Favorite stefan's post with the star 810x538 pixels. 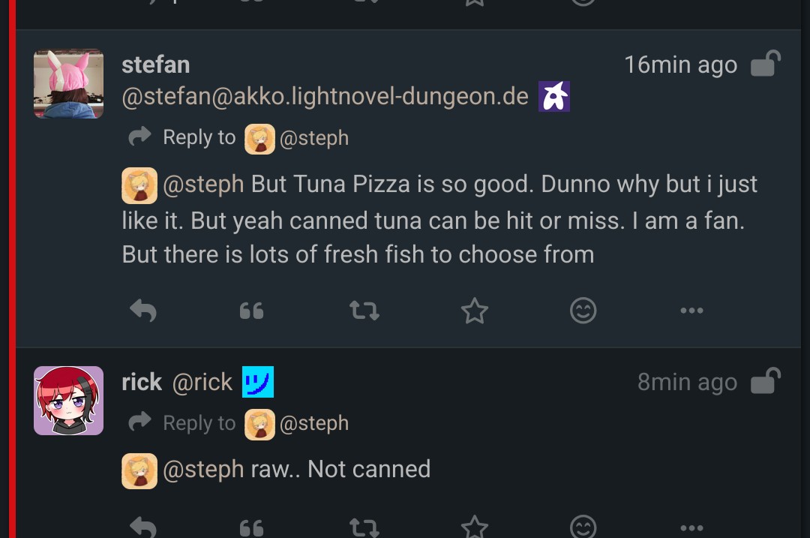tap(474, 311)
